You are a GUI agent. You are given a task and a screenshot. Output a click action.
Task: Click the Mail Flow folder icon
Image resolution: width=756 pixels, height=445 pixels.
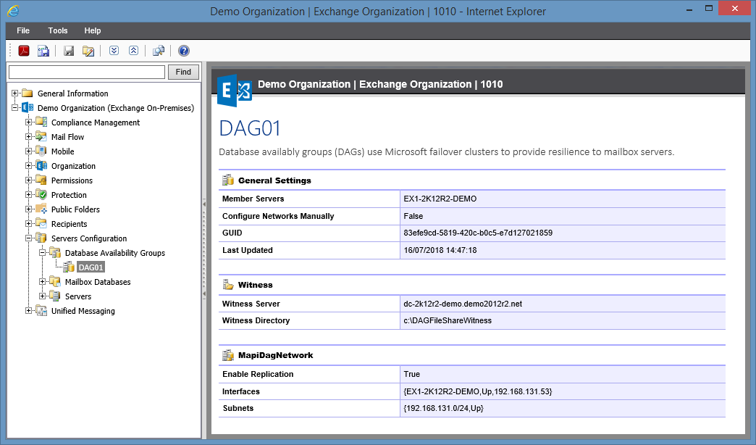click(41, 136)
